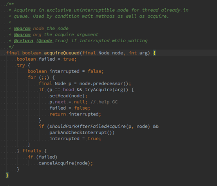Viewport: 217px width, 186px height.
Task: Click the method name acquireQueued
Action: 62,53
